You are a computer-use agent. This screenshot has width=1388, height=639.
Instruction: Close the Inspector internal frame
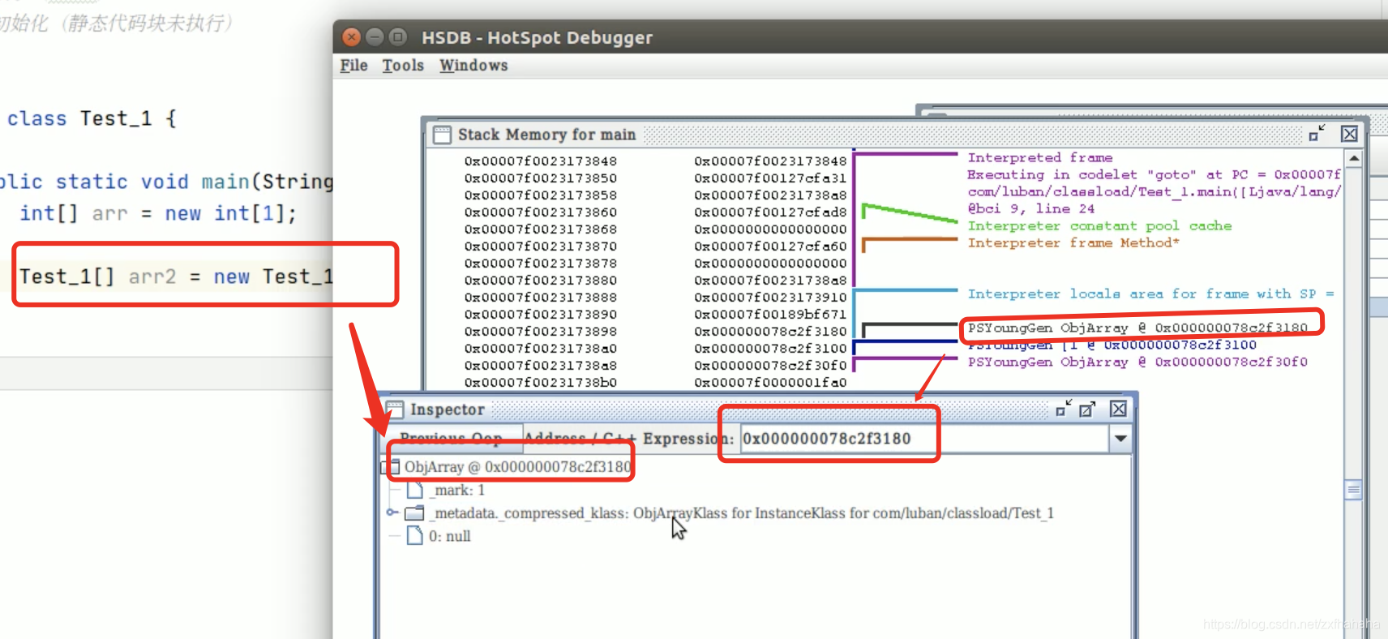click(x=1118, y=409)
